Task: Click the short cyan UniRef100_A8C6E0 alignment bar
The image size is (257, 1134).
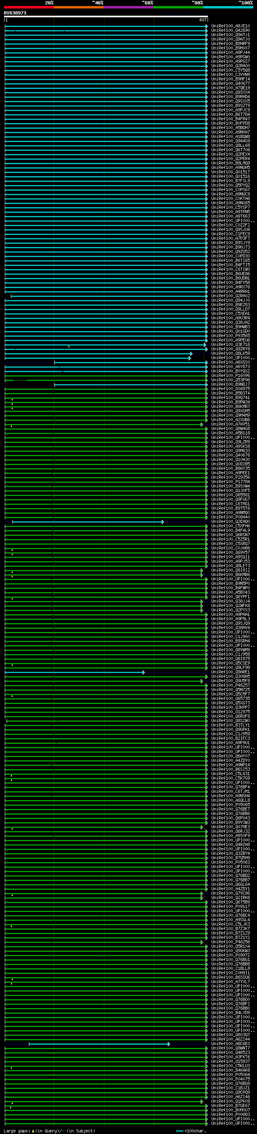Action: [99, 1044]
